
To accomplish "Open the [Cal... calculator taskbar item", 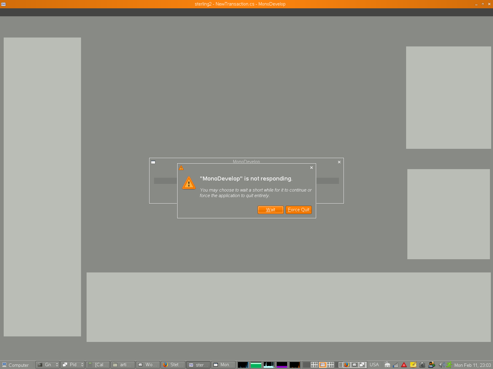I will coord(98,365).
